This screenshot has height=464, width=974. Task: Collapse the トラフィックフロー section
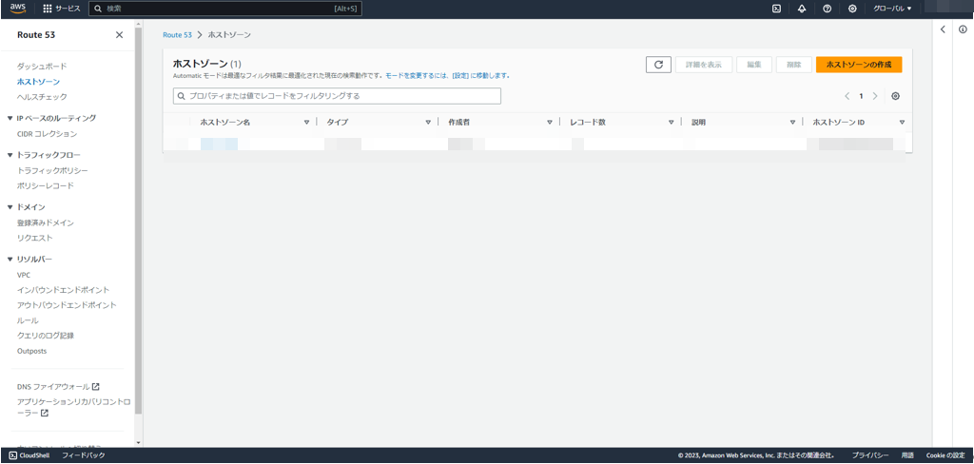[x=10, y=155]
